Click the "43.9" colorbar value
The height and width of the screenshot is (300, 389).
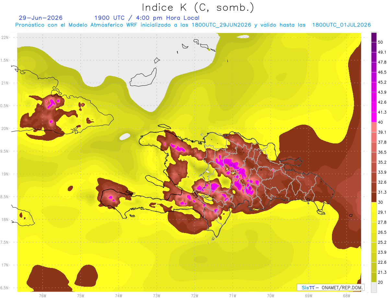point(382,92)
